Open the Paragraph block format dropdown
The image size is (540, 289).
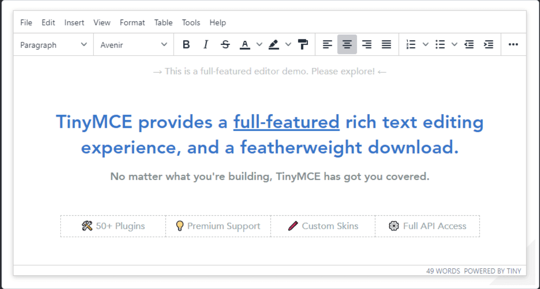click(54, 45)
